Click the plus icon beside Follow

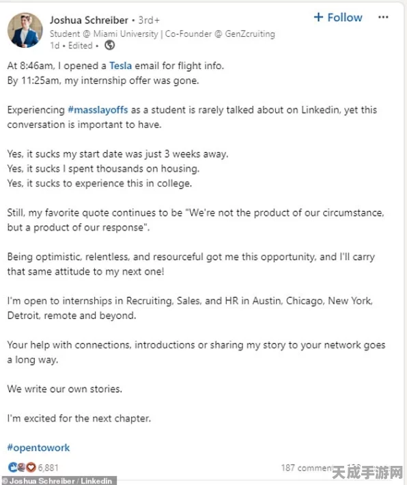318,17
